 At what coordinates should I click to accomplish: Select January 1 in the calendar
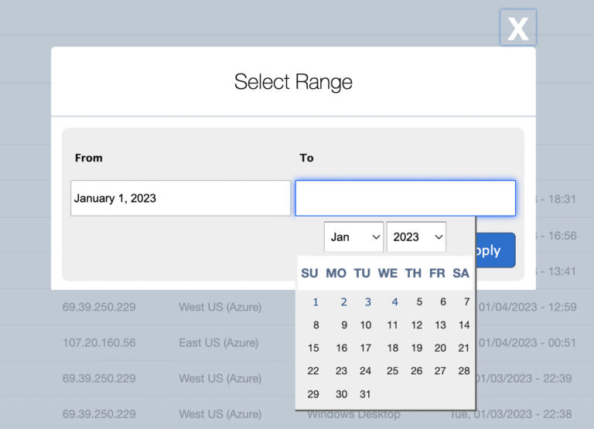pos(316,302)
